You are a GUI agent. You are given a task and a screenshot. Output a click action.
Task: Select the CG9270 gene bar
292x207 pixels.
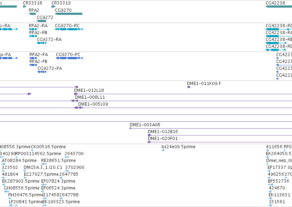coord(69,14)
